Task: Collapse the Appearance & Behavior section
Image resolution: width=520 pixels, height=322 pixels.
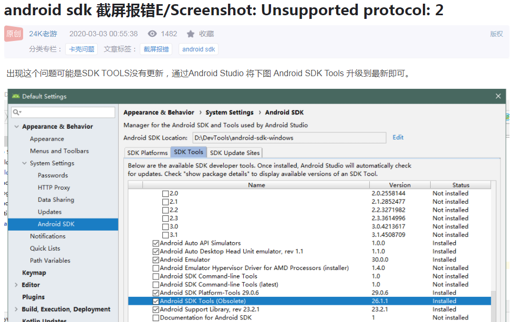Action: (x=17, y=127)
